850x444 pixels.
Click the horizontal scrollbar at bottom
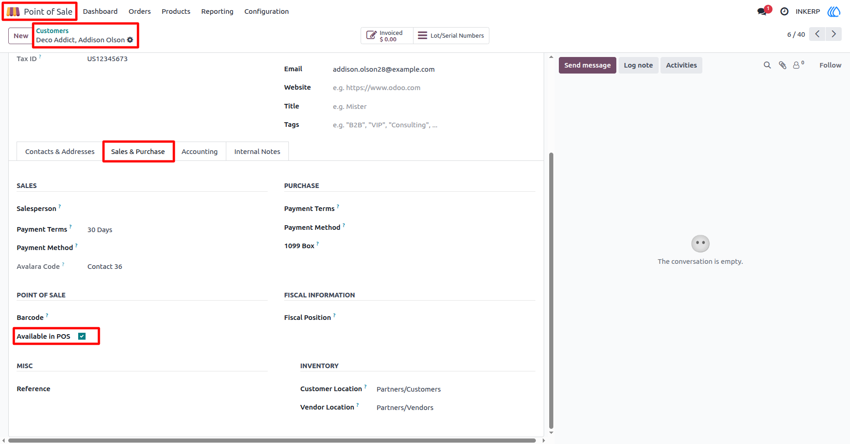[272, 440]
